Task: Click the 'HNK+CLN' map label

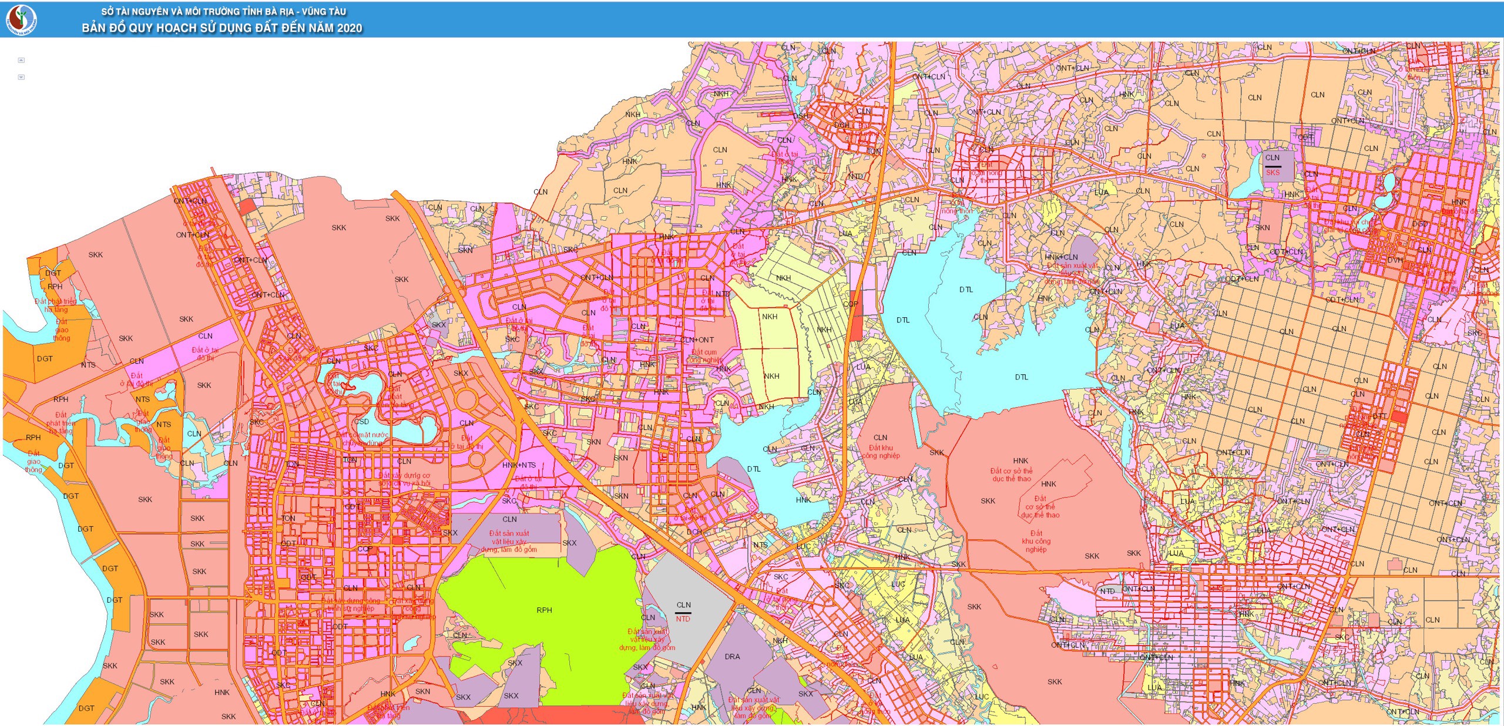Action: click(x=1061, y=257)
